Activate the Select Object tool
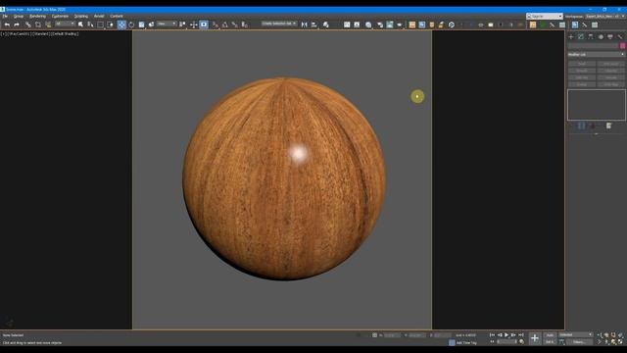The height and width of the screenshot is (353, 627). click(x=80, y=25)
